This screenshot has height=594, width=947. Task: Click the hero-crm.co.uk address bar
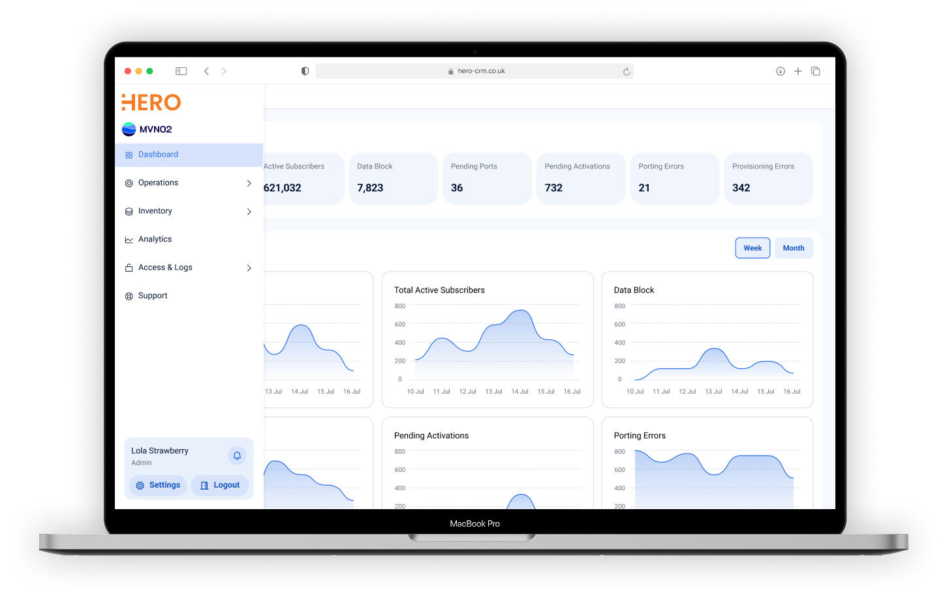[474, 71]
